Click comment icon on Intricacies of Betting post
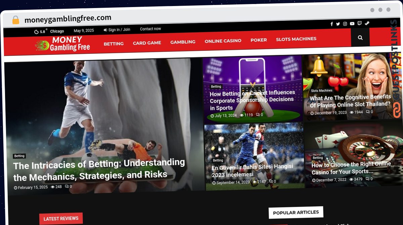403x225 pixels. tap(66, 186)
